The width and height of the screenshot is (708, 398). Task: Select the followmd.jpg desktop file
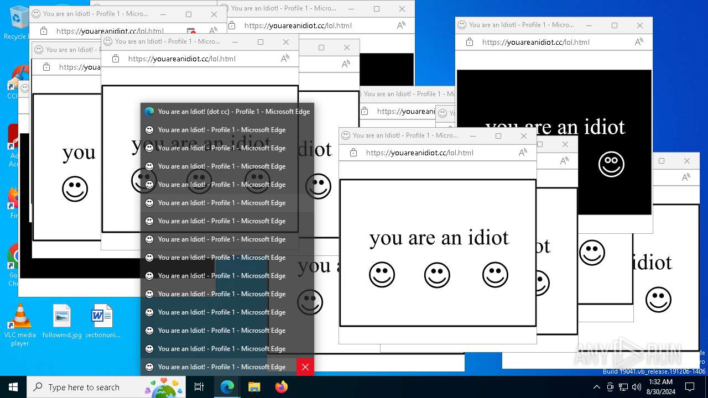(62, 322)
